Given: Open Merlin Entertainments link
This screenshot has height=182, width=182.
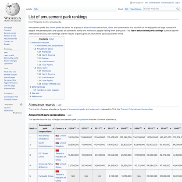Looking at the screenshot, I should (45, 145).
